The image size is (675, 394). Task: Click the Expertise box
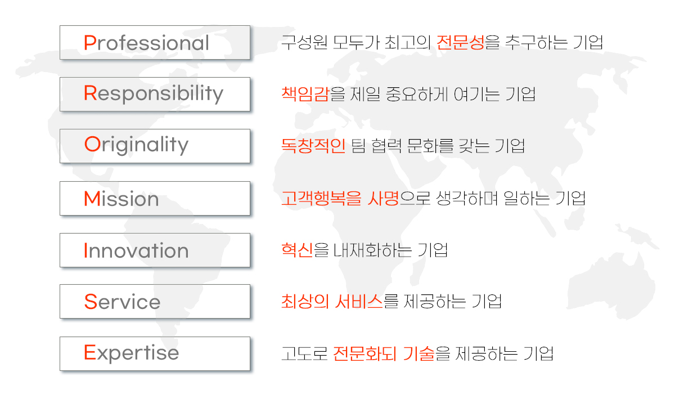[155, 353]
